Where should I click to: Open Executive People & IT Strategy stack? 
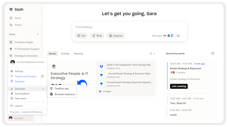point(69,76)
